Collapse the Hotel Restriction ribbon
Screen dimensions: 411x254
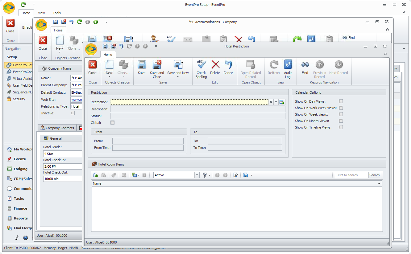point(385,54)
